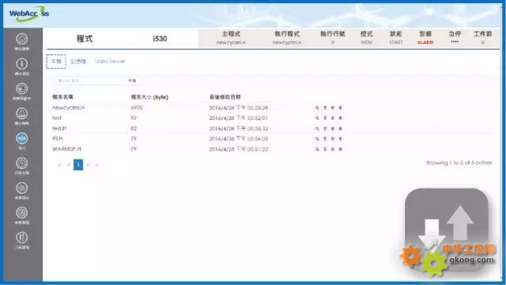Click magnifier icon for WARMUP.H row

pyautogui.click(x=317, y=149)
